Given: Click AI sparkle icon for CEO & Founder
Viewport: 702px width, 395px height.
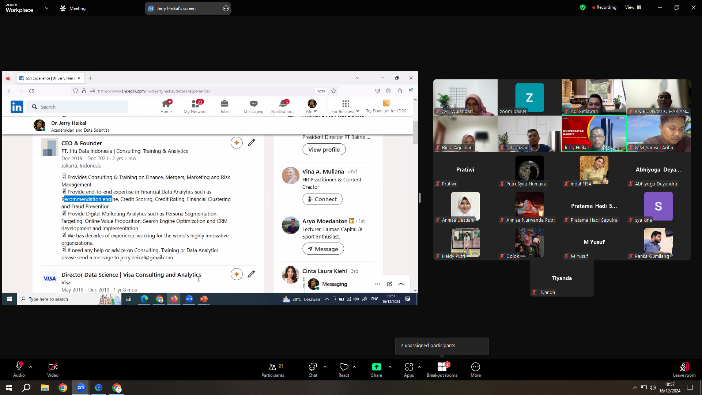Looking at the screenshot, I should tap(237, 143).
